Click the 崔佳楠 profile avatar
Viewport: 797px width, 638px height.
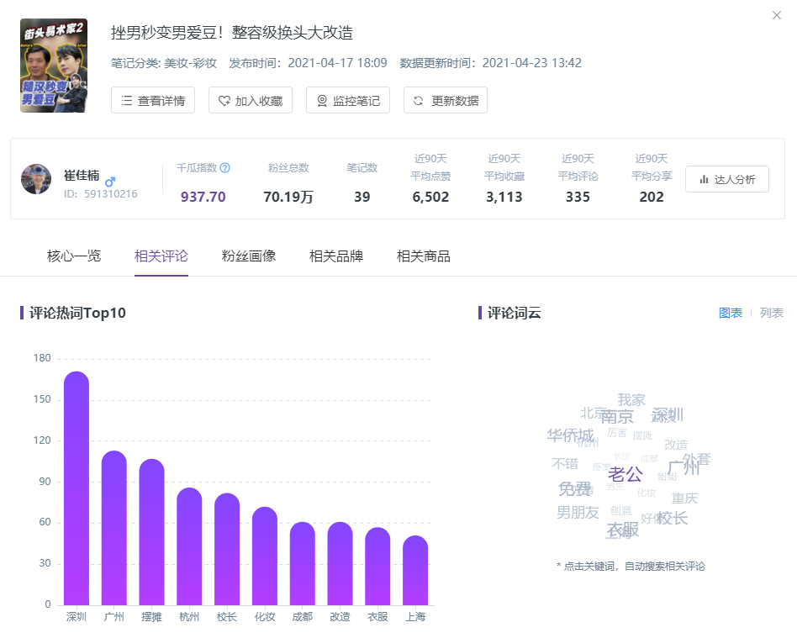(x=36, y=179)
